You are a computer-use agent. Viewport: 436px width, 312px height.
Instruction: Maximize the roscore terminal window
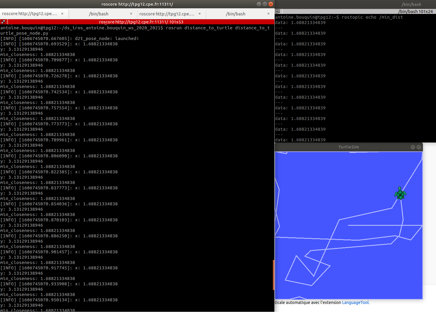(265, 4)
